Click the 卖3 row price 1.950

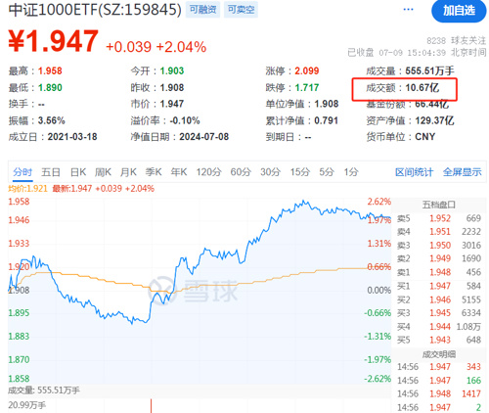coord(440,246)
